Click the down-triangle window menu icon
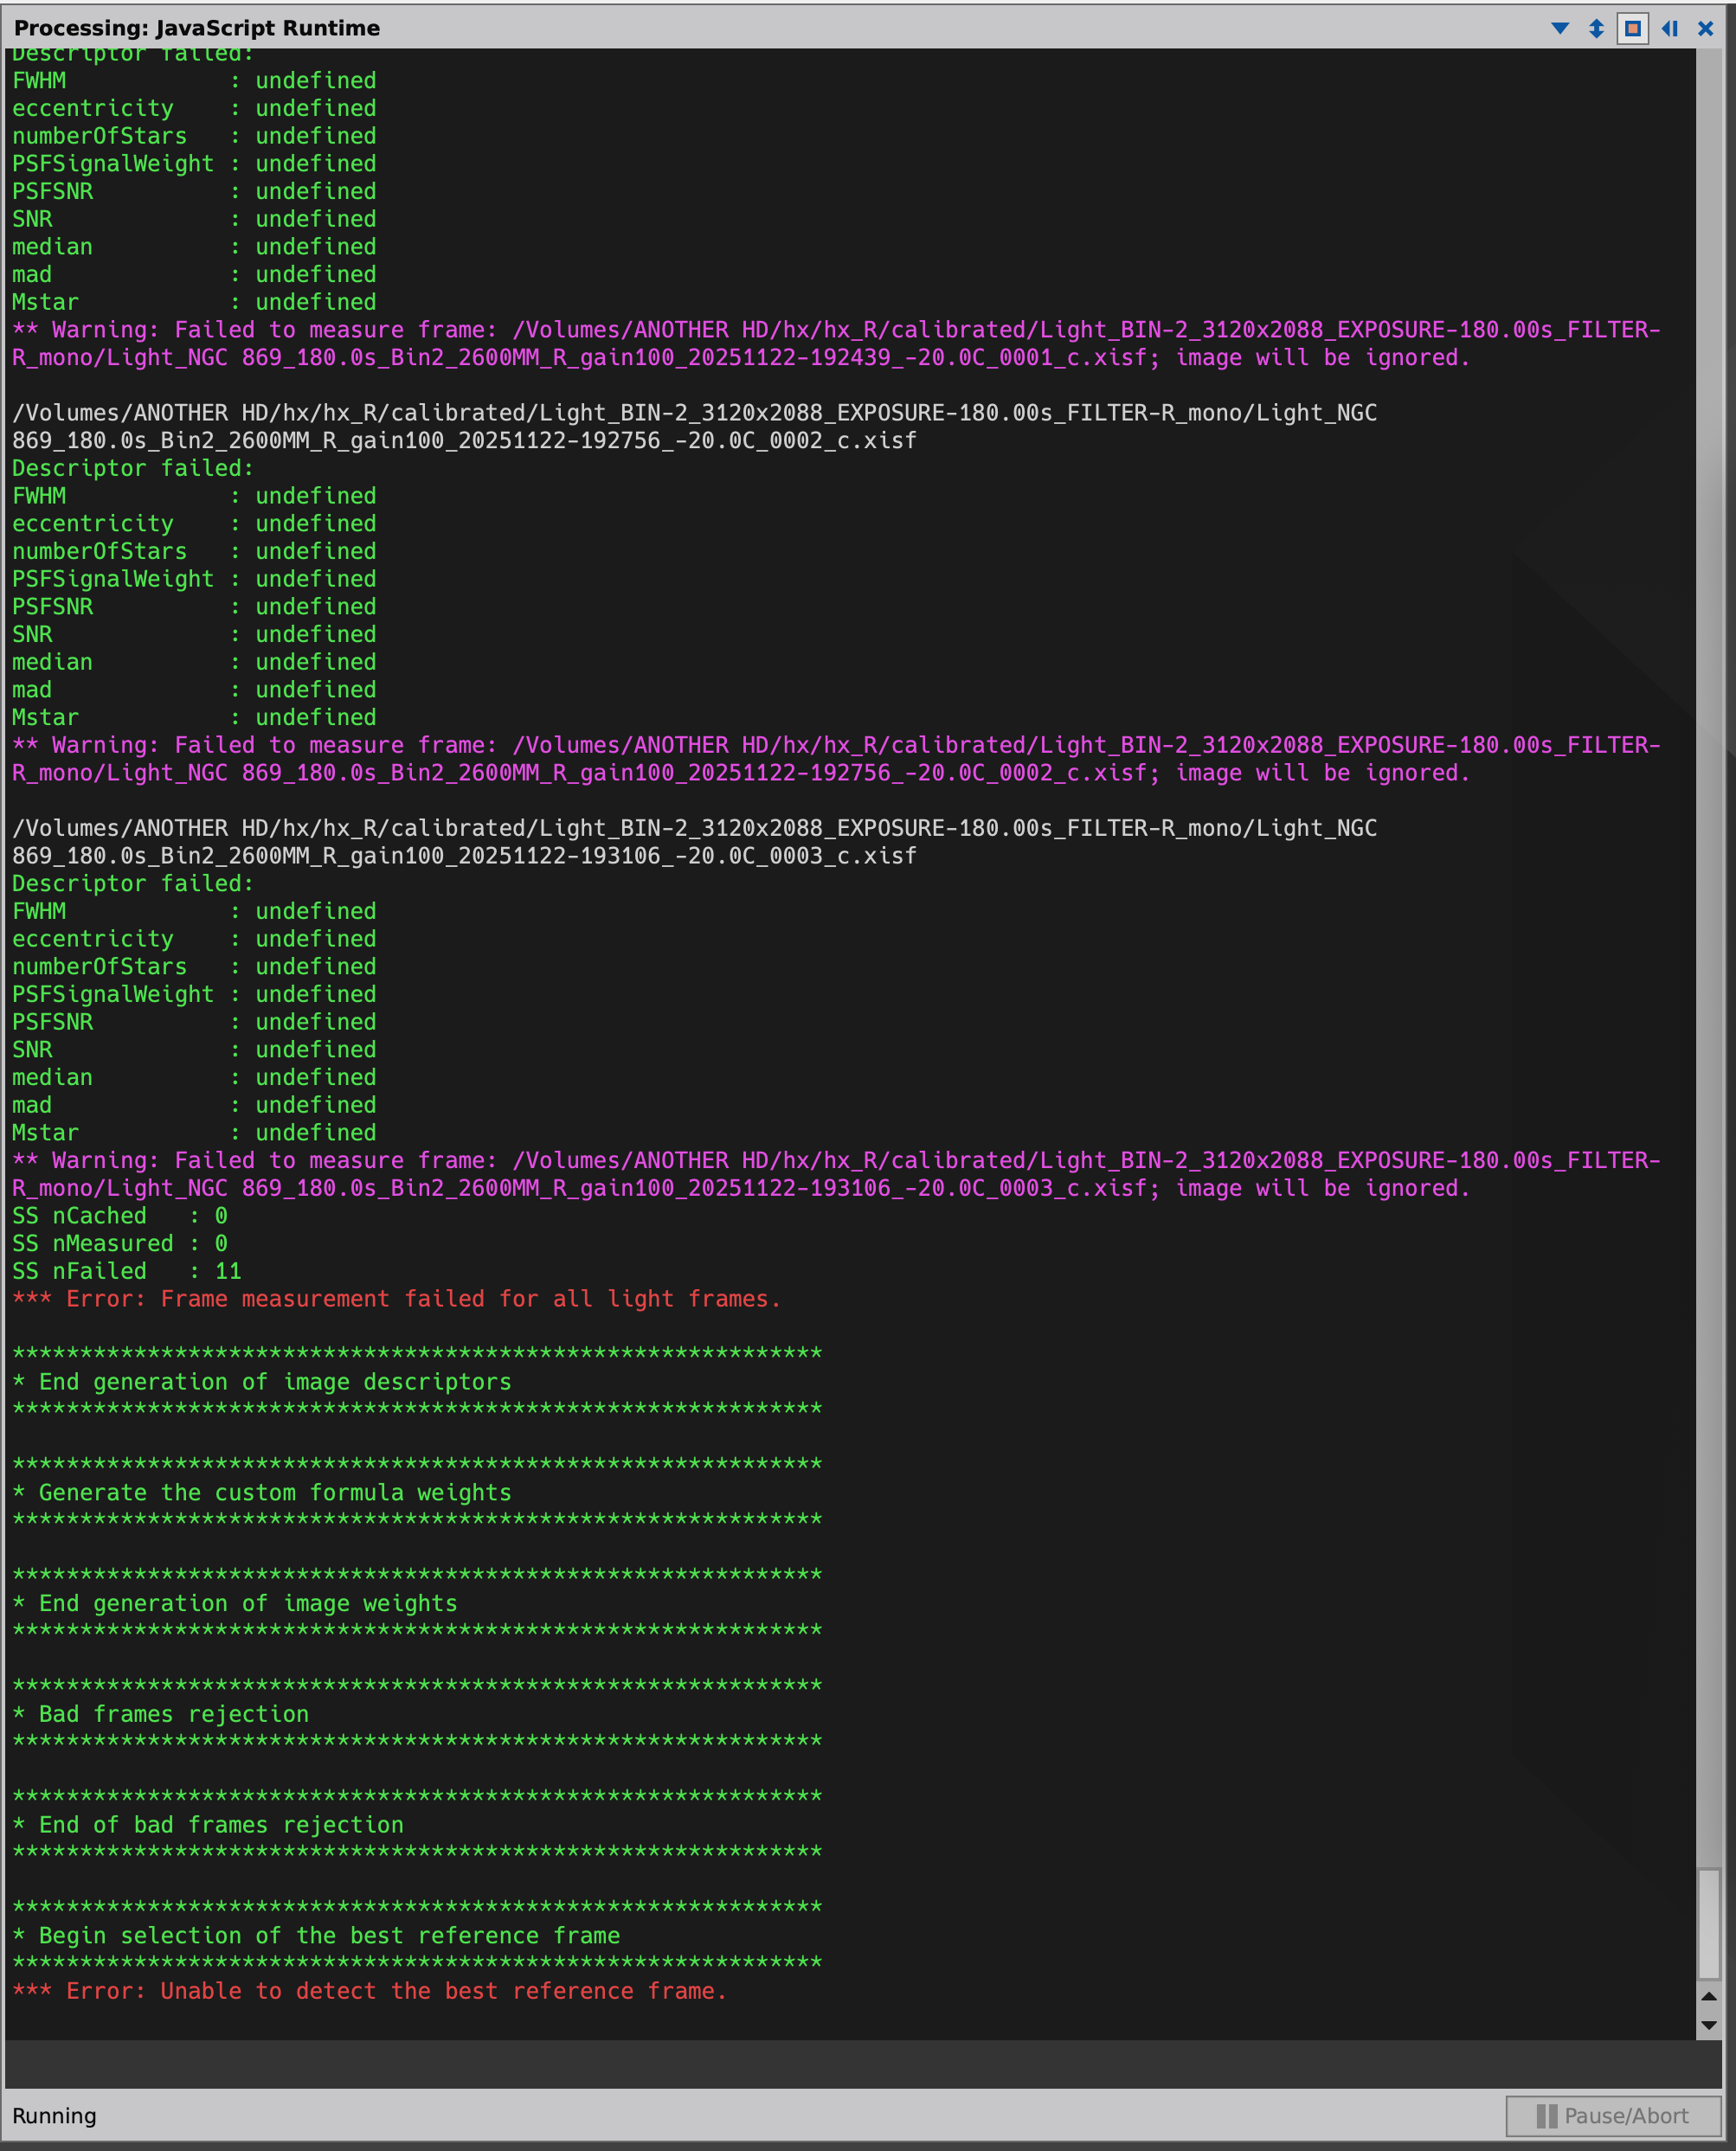The image size is (1736, 2151). 1559,28
